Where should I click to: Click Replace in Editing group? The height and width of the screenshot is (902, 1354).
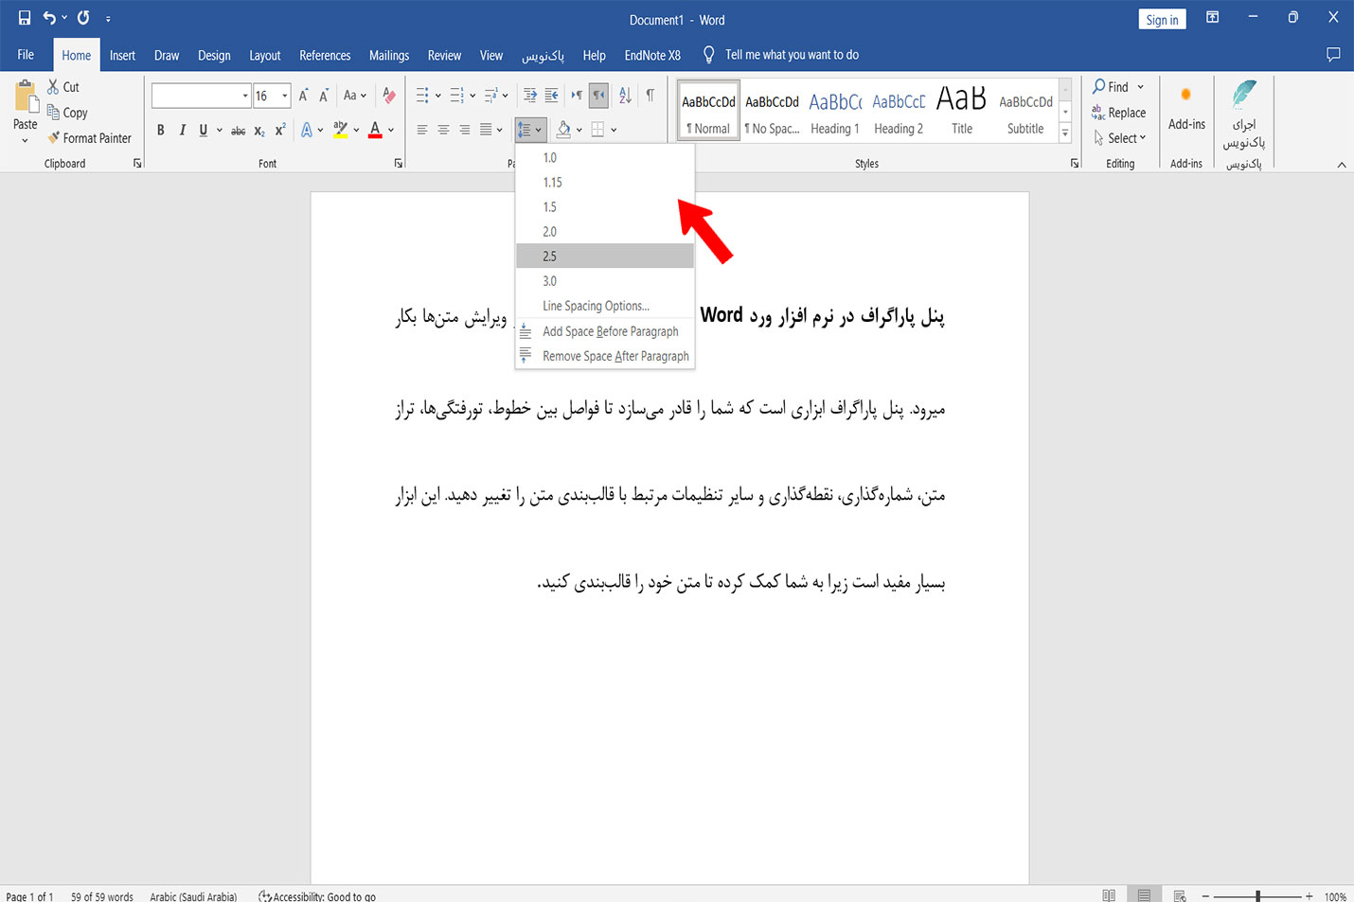1118,113
